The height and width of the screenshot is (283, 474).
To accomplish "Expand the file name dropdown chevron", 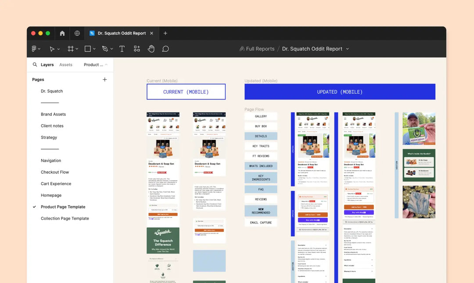I will point(348,49).
